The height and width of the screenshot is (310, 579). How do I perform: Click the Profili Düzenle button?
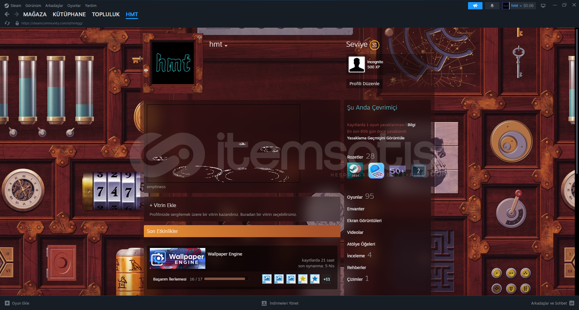(x=364, y=83)
